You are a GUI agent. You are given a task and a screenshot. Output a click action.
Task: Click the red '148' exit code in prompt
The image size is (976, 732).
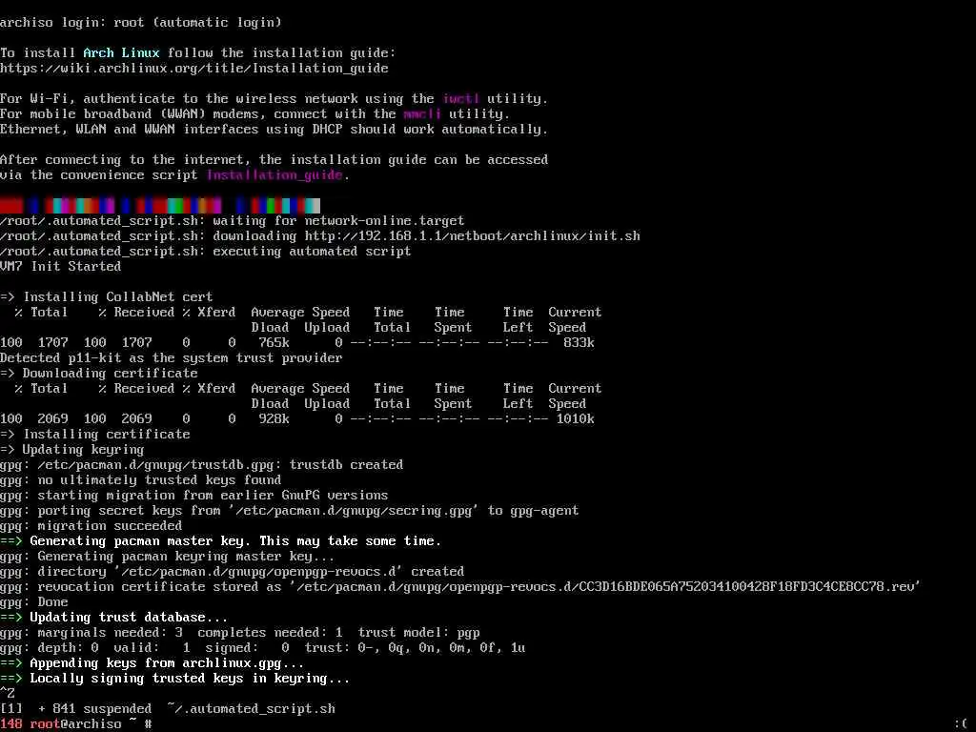11,724
